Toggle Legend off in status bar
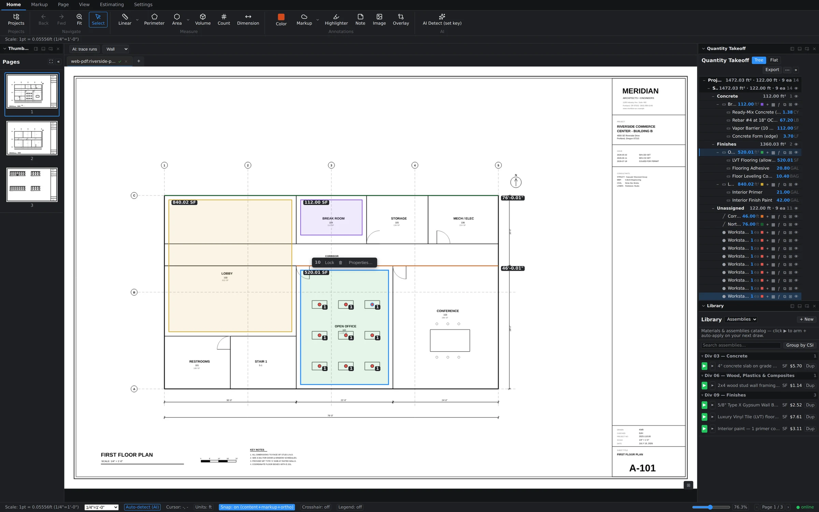819x512 pixels. point(350,507)
